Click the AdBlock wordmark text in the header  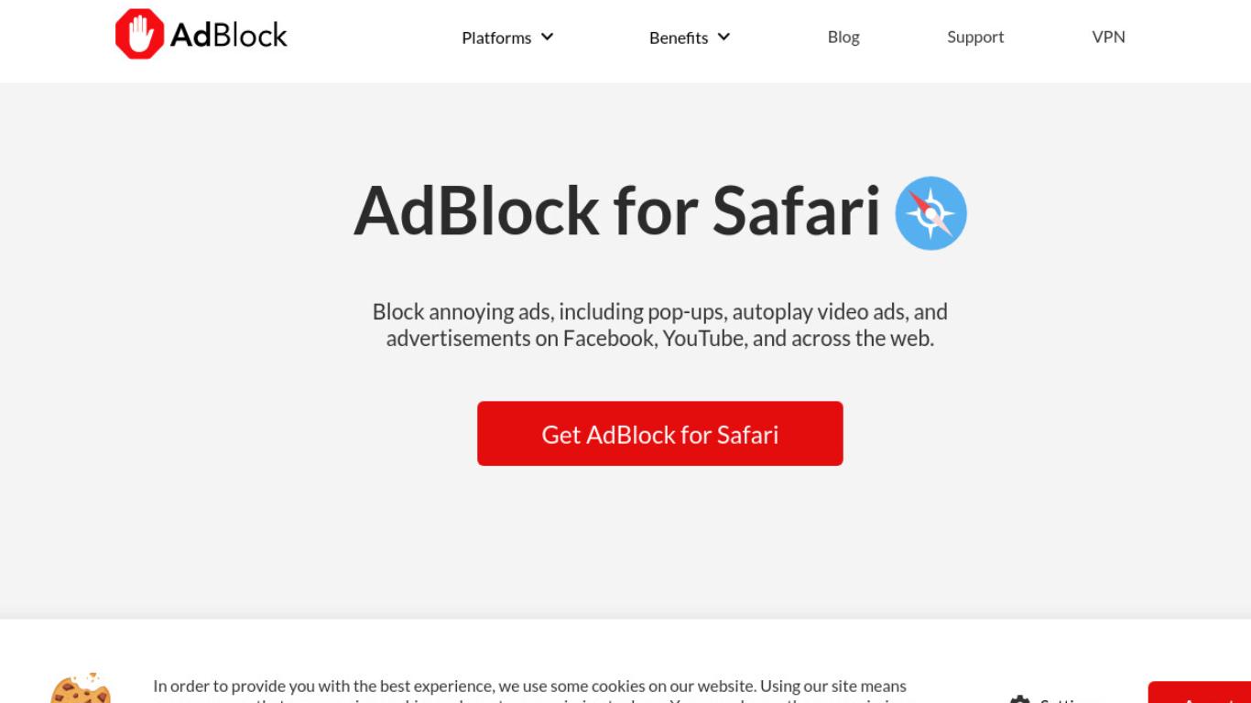pyautogui.click(x=229, y=35)
